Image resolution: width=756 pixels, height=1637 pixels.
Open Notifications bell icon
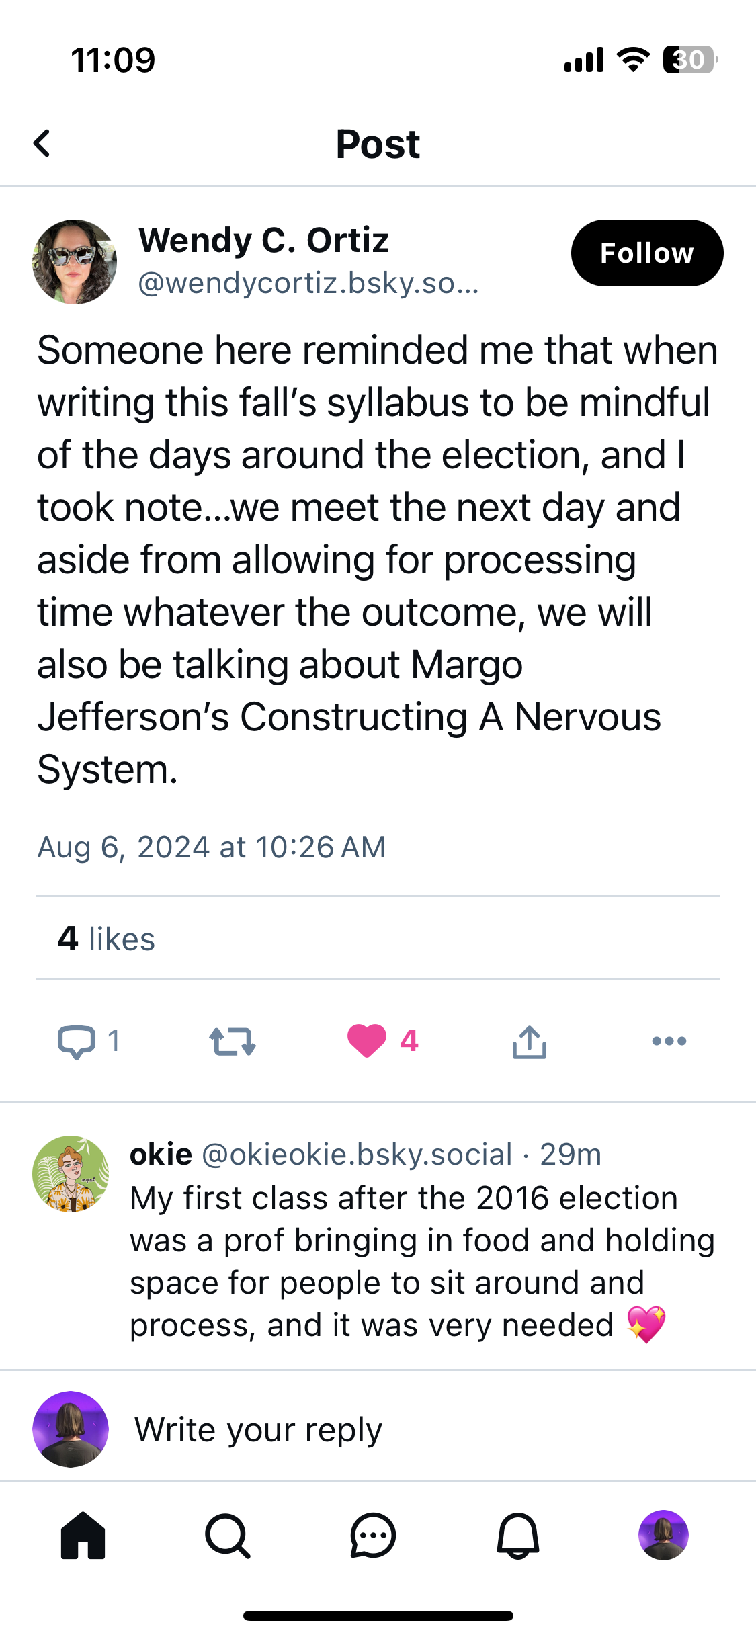(518, 1536)
